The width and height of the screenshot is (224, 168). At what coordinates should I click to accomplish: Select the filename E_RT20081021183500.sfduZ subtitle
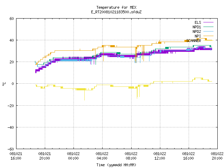point(116,12)
